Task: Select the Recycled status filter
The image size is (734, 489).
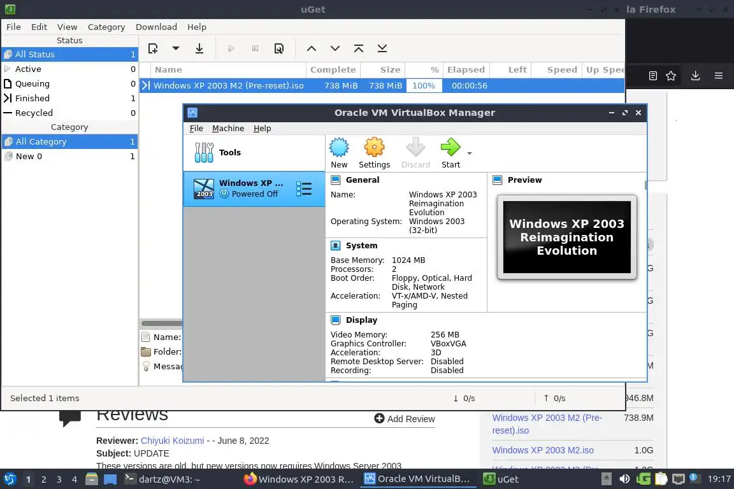Action: pos(69,113)
